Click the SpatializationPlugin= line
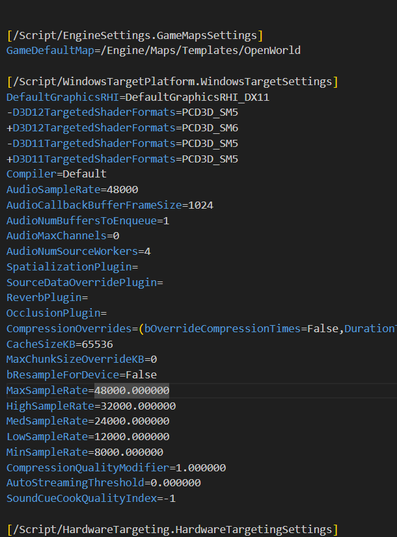 (72, 267)
